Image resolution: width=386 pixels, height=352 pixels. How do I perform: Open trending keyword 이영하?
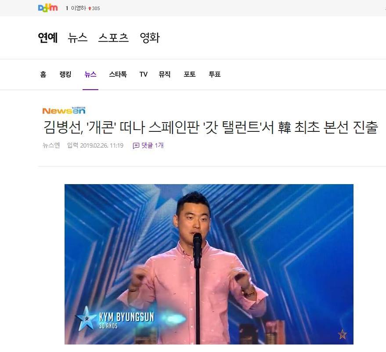tap(78, 8)
